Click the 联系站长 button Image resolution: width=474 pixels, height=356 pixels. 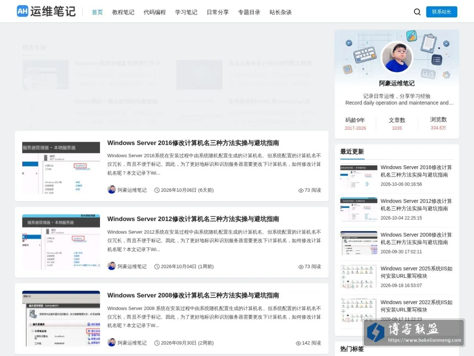point(442,12)
